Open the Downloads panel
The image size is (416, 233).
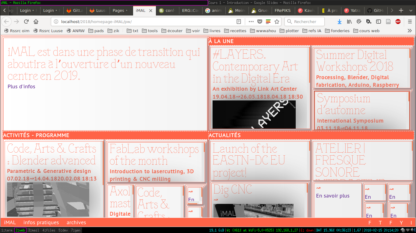coord(340,22)
